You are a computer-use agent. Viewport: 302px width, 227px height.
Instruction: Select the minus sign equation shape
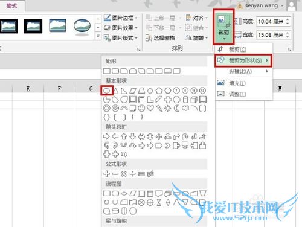pyautogui.click(x=115, y=174)
